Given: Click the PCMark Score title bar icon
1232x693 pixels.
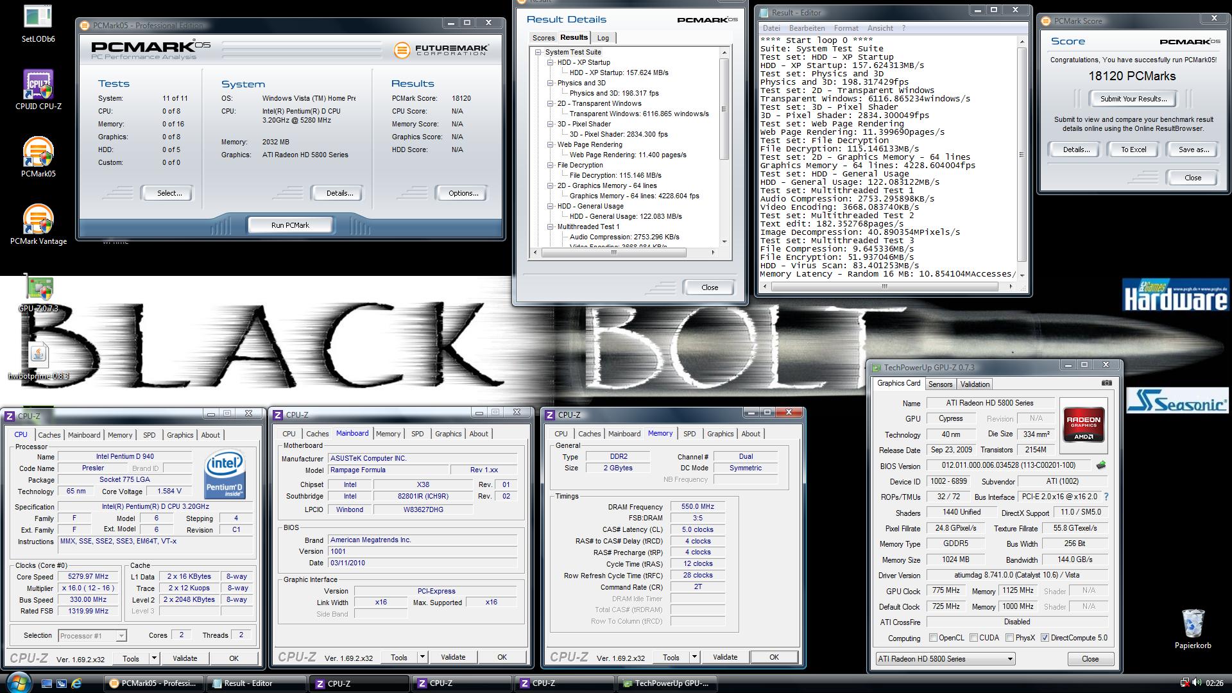Looking at the screenshot, I should pyautogui.click(x=1047, y=21).
